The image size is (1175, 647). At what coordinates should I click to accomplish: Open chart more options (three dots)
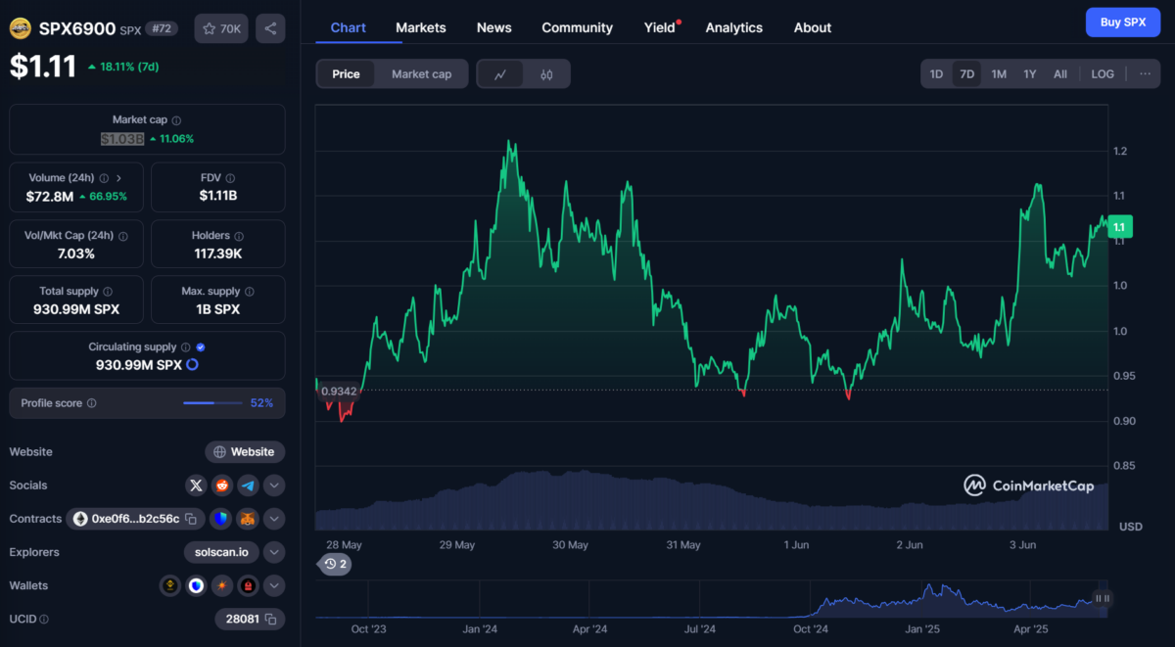coord(1145,74)
